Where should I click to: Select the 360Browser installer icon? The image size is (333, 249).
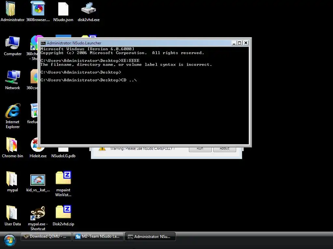tap(38, 8)
